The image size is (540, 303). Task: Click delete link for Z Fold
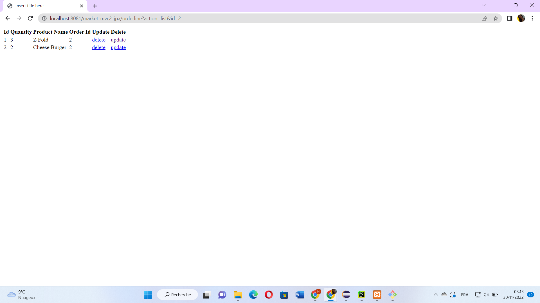(98, 40)
